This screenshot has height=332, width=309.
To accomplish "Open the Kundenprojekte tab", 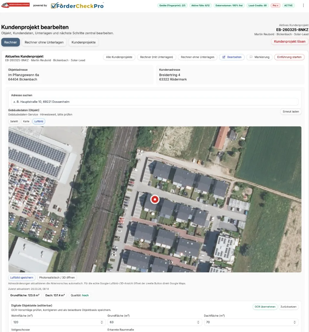I will [84, 42].
